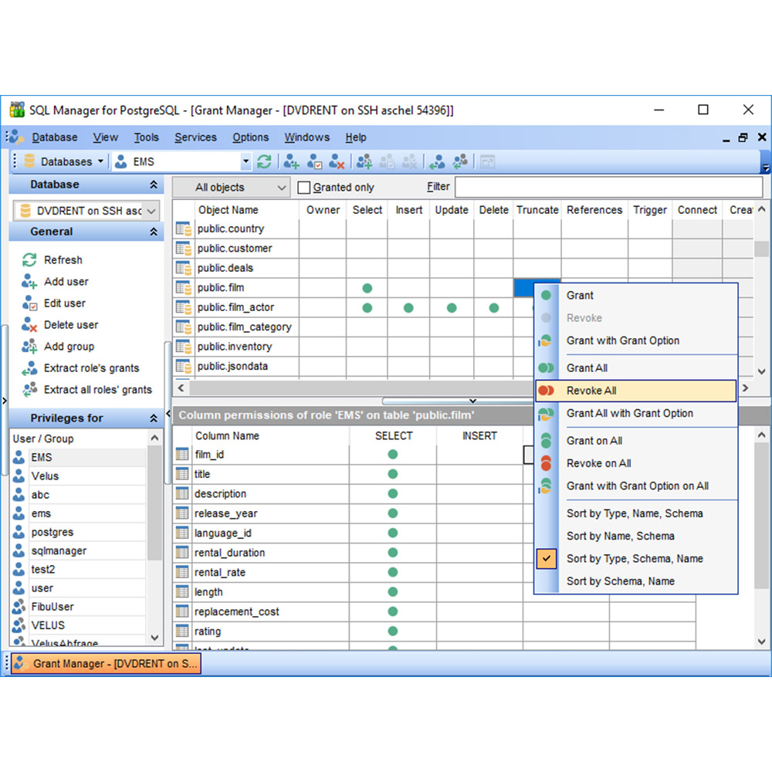Click the Add group icon in General panel

[x=29, y=347]
